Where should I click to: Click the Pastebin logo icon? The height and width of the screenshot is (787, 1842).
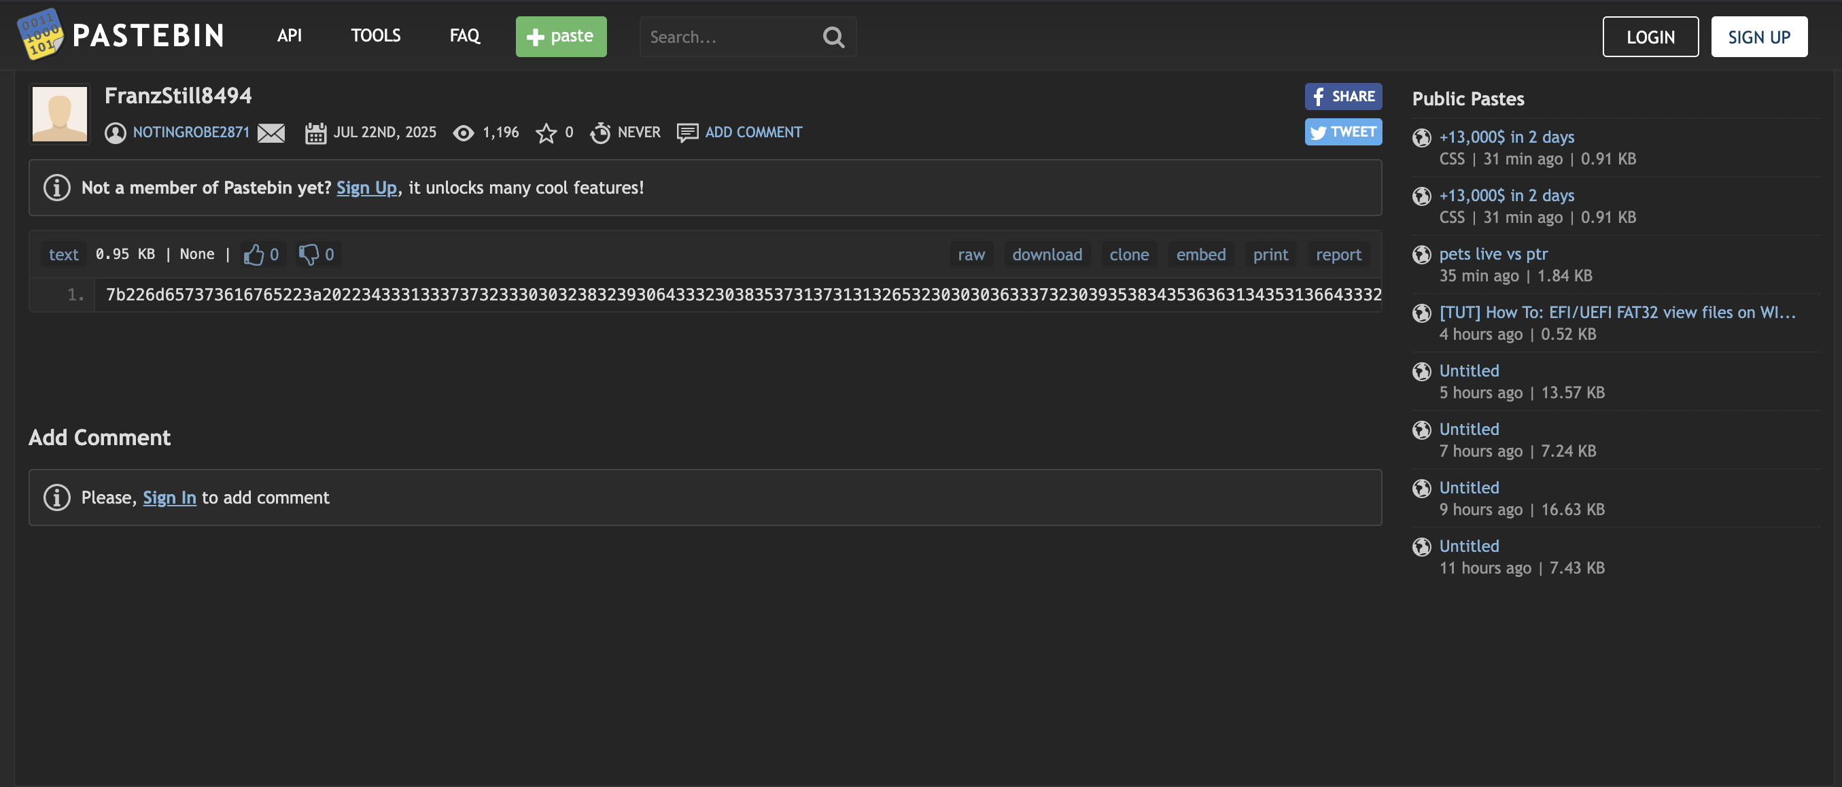click(x=39, y=34)
